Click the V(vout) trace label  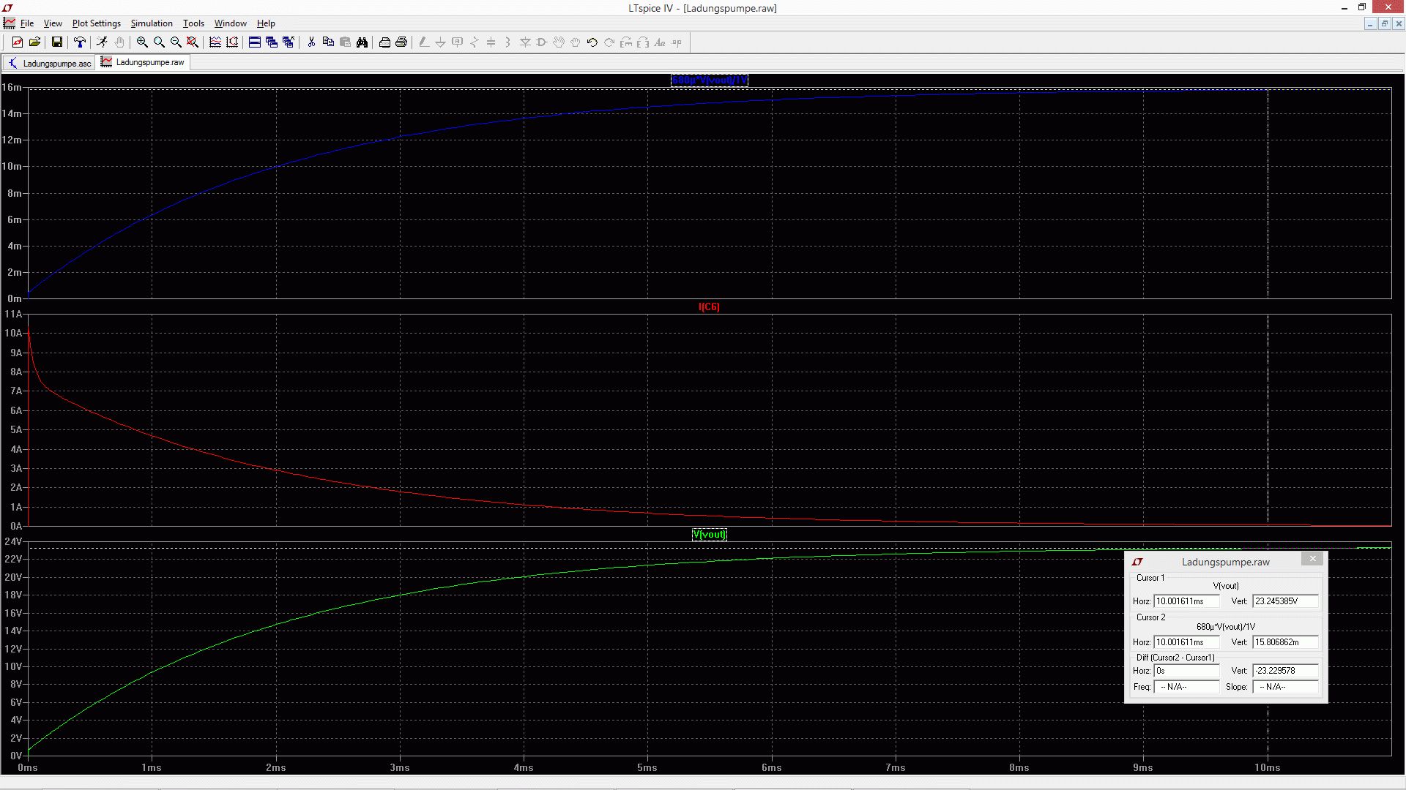(709, 535)
